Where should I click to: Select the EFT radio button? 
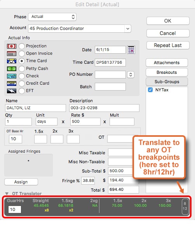tap(22, 91)
